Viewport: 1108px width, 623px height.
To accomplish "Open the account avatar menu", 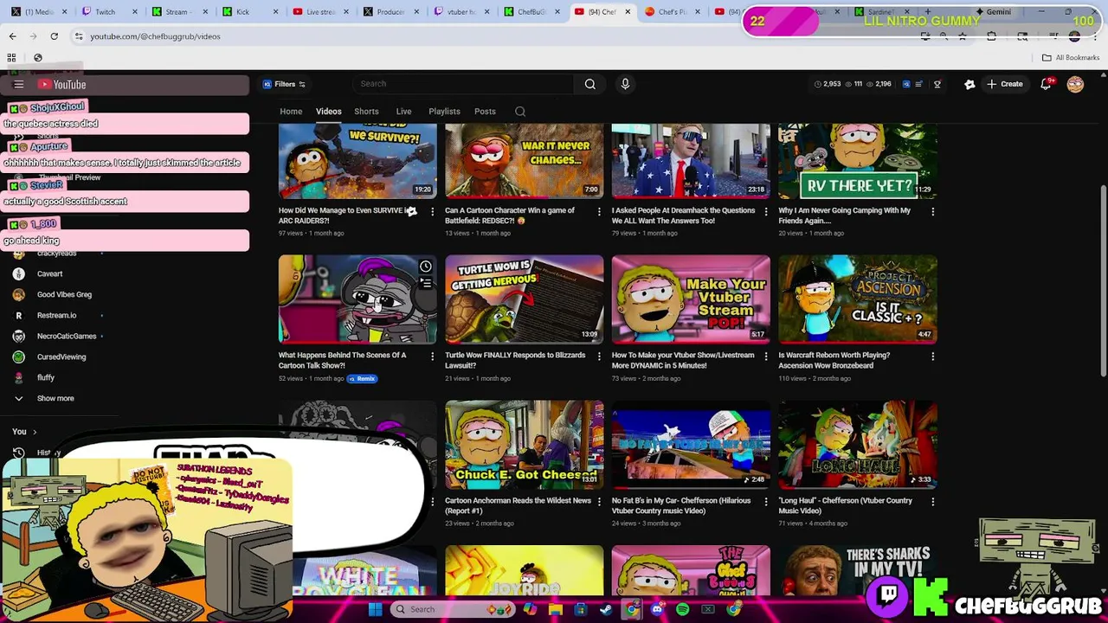I will point(1075,84).
